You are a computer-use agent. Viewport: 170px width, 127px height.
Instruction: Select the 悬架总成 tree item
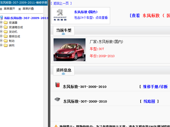pos(14,36)
